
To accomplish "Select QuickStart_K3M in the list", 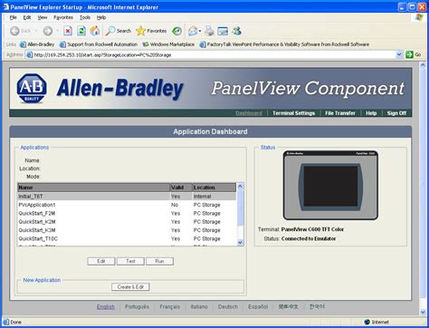I will [x=127, y=230].
